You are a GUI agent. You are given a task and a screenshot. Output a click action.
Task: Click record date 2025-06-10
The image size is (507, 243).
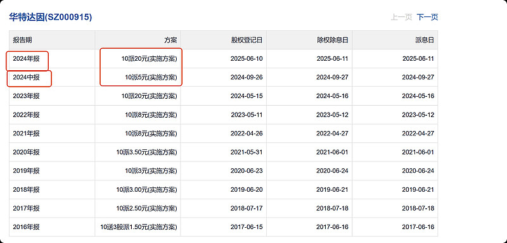point(247,59)
